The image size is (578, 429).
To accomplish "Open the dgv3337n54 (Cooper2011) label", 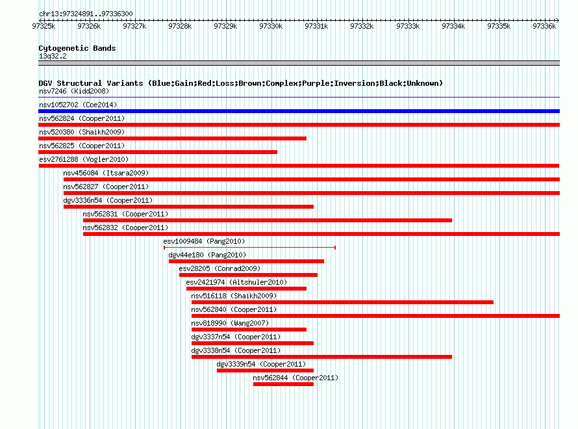I will 236,337.
